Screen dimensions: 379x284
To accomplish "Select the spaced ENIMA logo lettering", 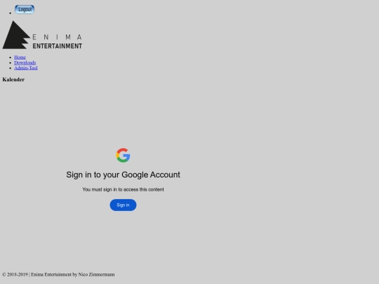I will pyautogui.click(x=57, y=37).
